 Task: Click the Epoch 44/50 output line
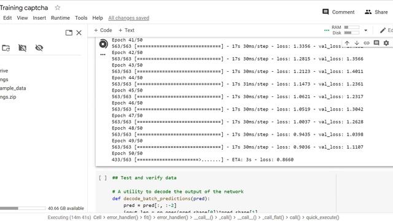[x=127, y=78]
